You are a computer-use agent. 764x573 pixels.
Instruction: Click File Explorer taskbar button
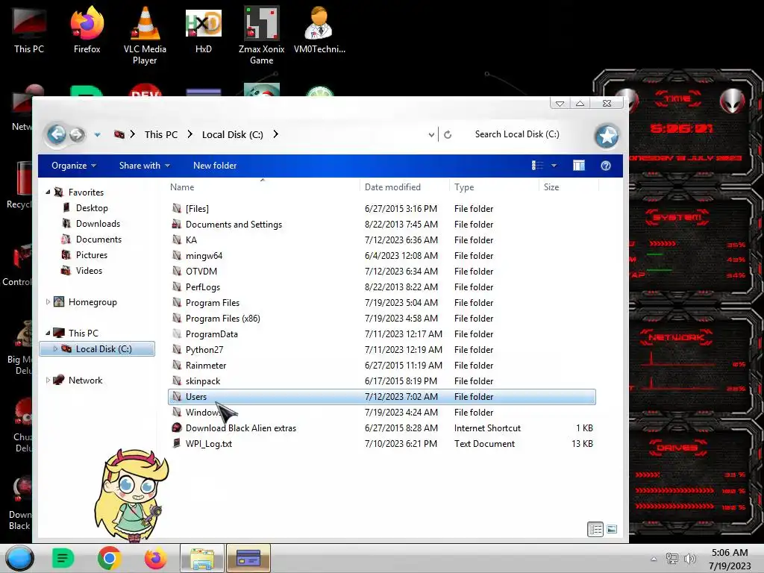pyautogui.click(x=202, y=558)
